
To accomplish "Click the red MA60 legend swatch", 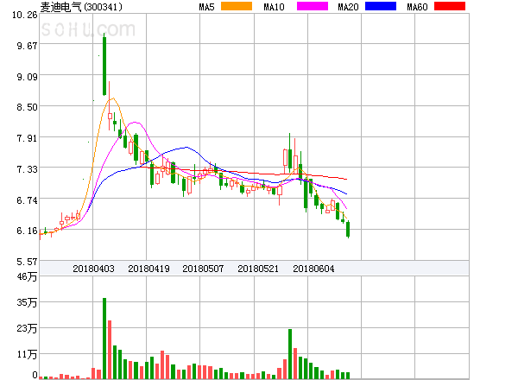I will [x=450, y=6].
